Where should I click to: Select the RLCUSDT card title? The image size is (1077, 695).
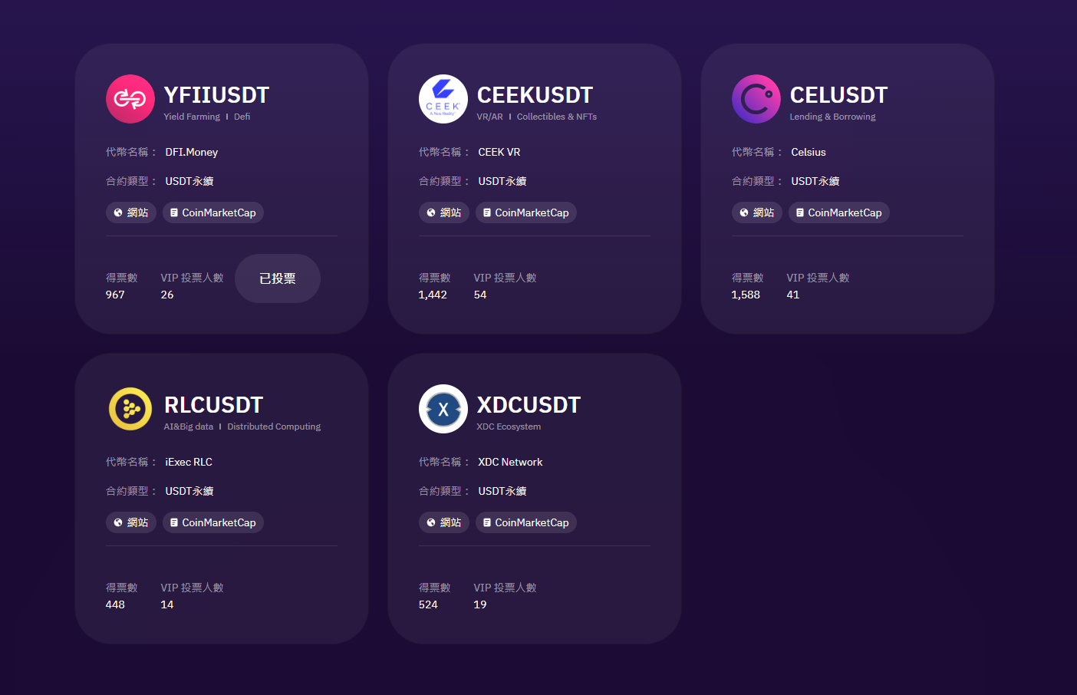(214, 405)
